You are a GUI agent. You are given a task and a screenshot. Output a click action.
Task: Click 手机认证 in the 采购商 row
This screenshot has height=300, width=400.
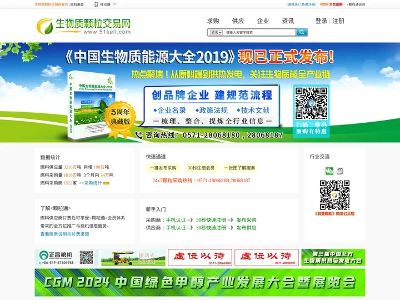coord(176,220)
